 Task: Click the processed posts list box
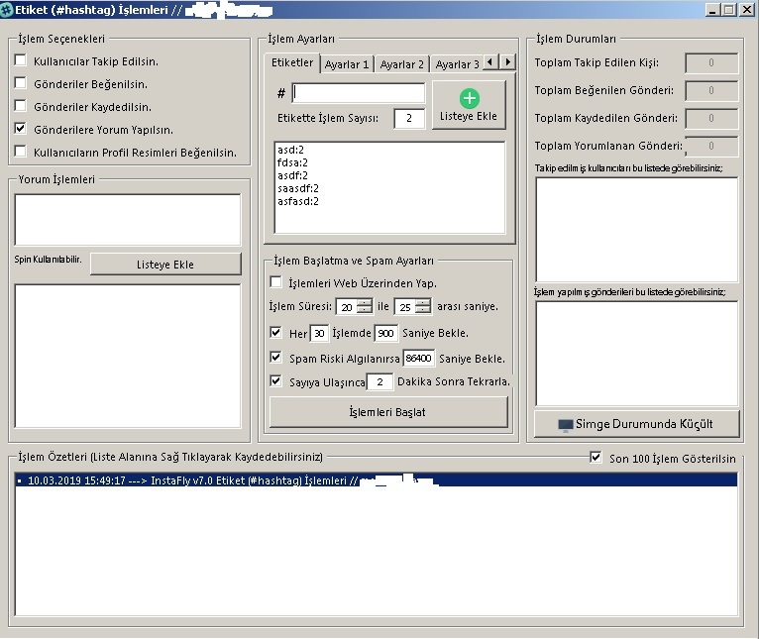pyautogui.click(x=637, y=354)
